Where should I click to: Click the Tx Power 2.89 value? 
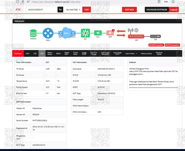[47, 69]
